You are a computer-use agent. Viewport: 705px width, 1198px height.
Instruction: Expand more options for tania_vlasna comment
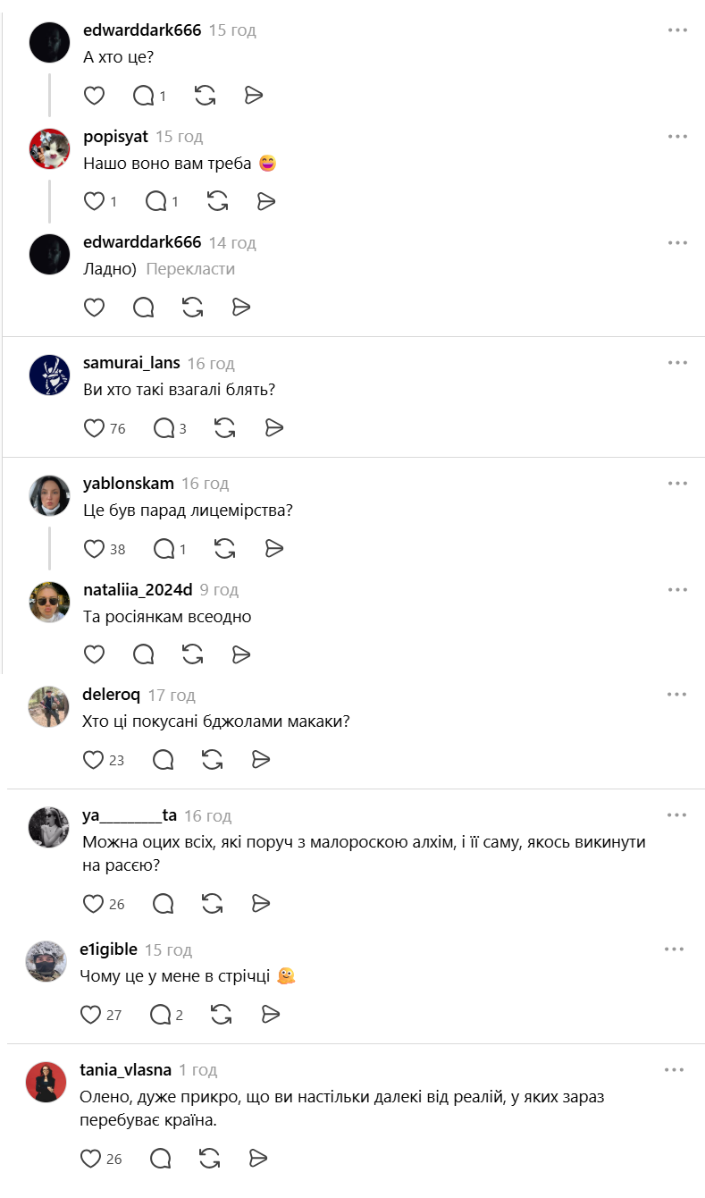pos(674,1070)
